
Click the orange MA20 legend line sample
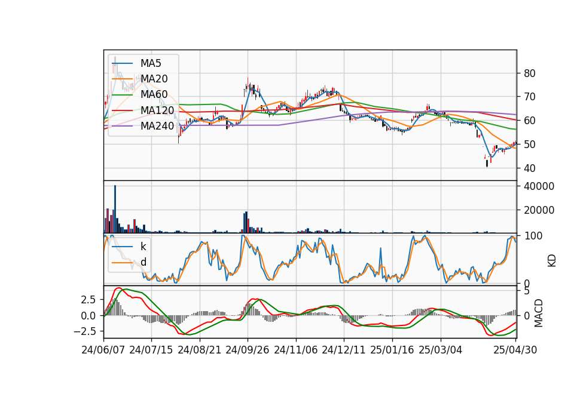122,79
